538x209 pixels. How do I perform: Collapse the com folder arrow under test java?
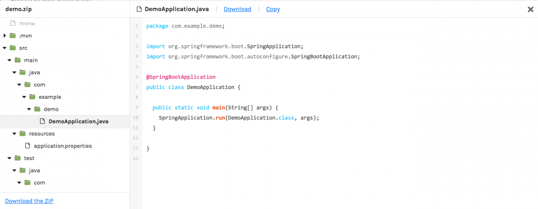pos(19,182)
